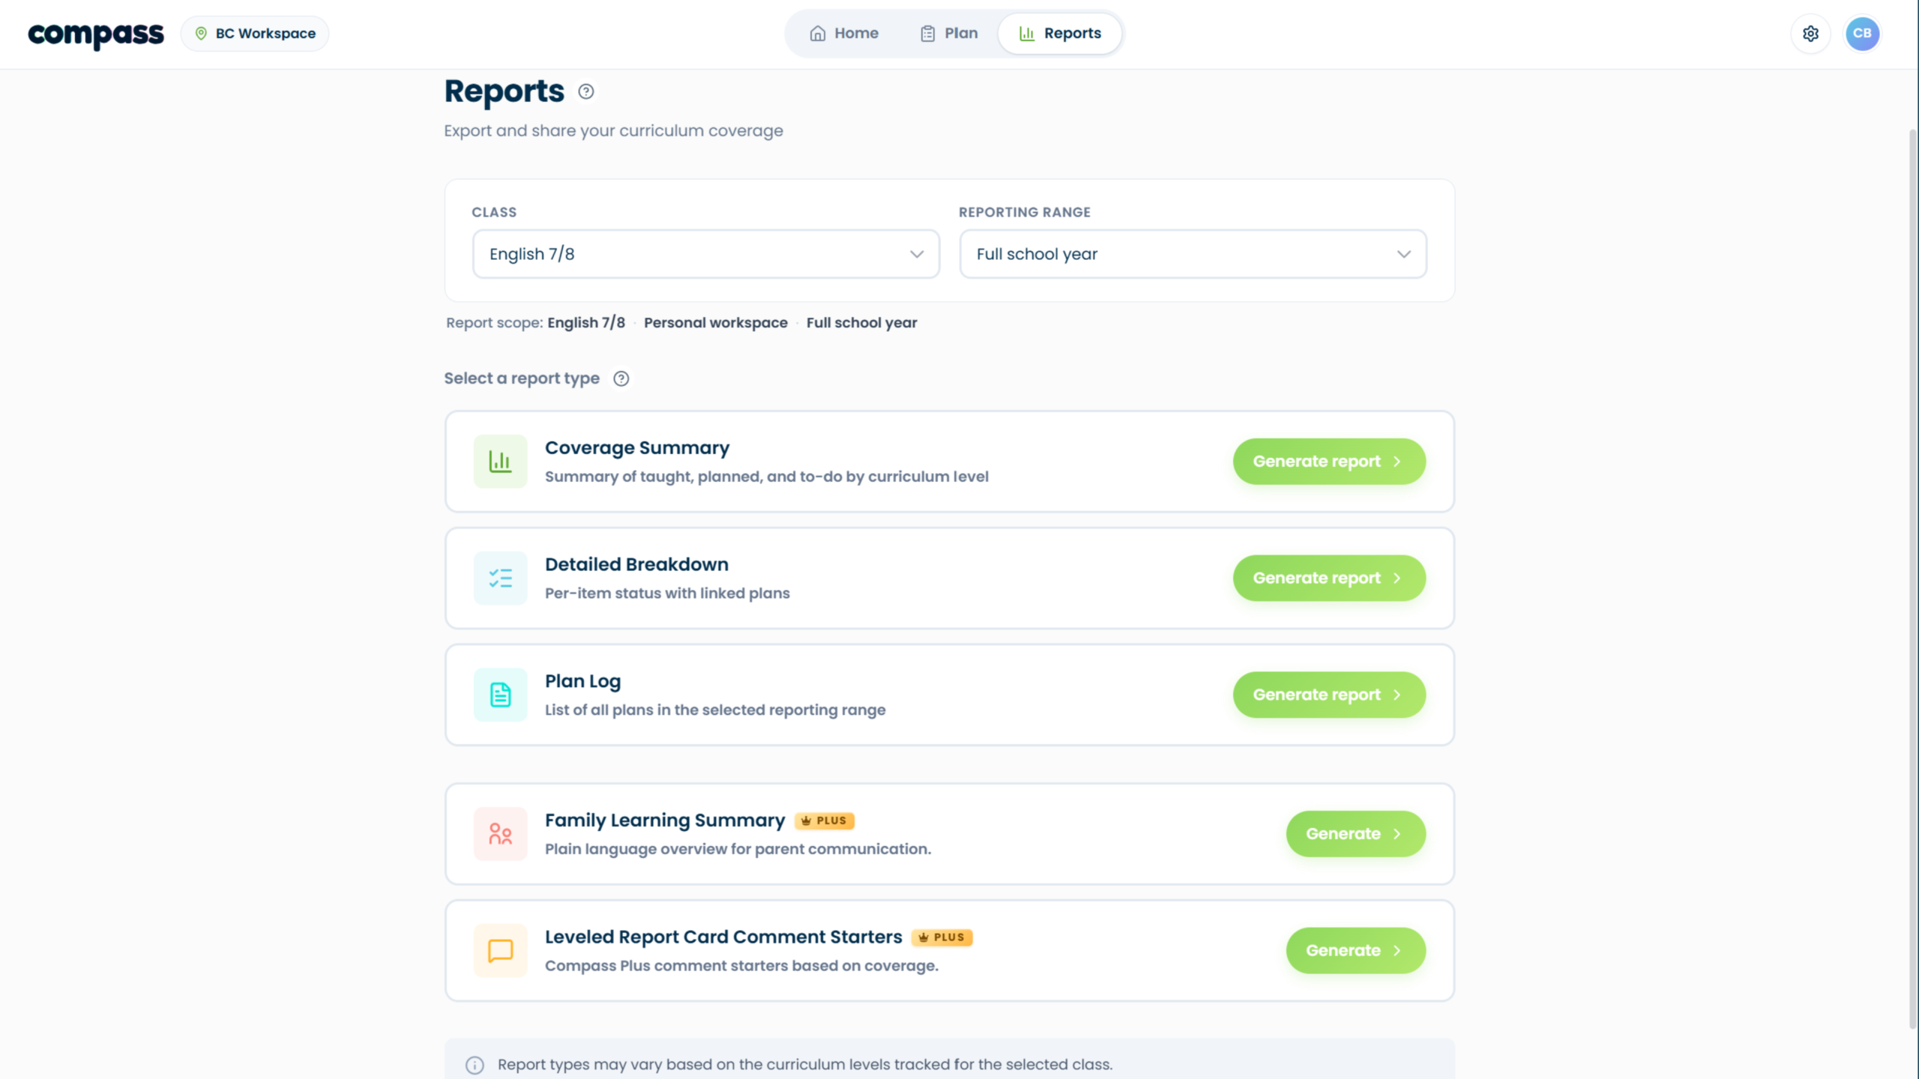Viewport: 1919px width, 1079px height.
Task: Open the CB user avatar menu
Action: (1862, 34)
